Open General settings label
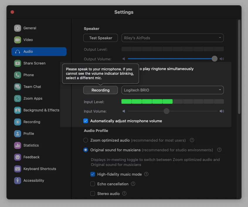 (x=30, y=28)
